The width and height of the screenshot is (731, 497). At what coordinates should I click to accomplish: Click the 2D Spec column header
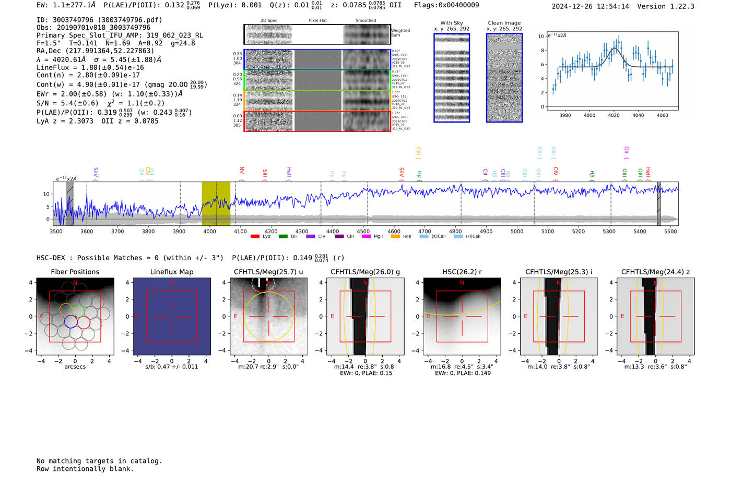pos(269,21)
